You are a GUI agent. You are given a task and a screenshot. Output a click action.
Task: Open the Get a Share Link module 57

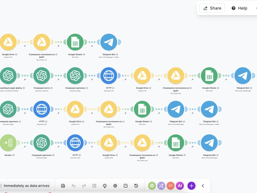tap(42, 42)
